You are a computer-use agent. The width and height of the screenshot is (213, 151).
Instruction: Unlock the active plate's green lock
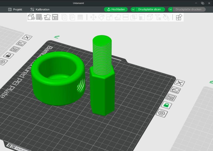pyautogui.click(x=167, y=105)
